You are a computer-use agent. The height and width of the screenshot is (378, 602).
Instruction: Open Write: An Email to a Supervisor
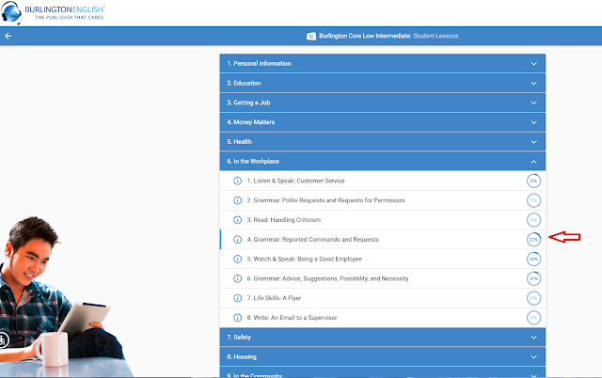[x=383, y=318]
